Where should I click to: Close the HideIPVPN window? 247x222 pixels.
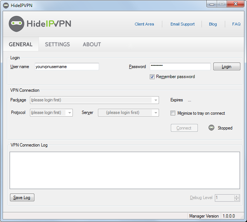(236, 4)
